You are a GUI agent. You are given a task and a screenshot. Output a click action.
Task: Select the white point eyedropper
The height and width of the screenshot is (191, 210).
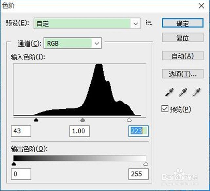click(x=196, y=92)
